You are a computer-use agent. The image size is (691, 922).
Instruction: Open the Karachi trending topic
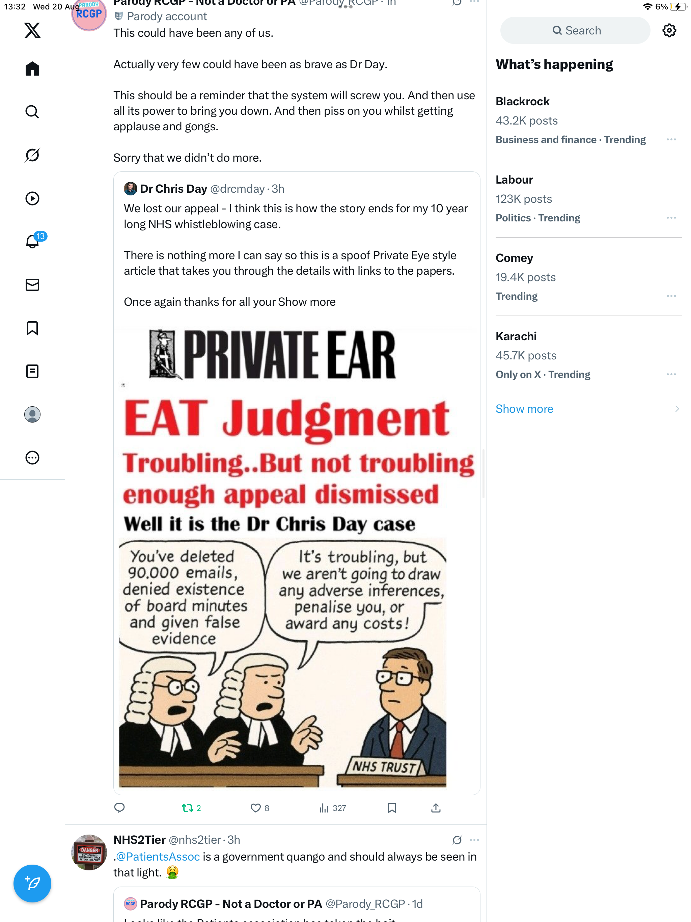point(588,355)
